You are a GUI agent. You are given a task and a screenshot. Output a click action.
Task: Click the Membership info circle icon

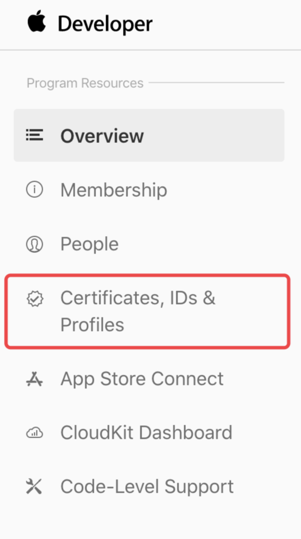click(x=34, y=189)
